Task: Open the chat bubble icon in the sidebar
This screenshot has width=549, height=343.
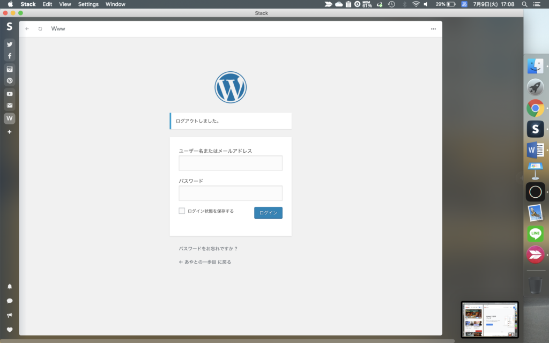Action: coord(10,301)
